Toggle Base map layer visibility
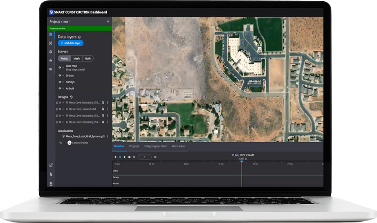Image resolution: width=377 pixels, height=223 pixels. pos(60,68)
